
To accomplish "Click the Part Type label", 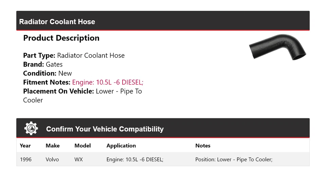I will point(39,56).
